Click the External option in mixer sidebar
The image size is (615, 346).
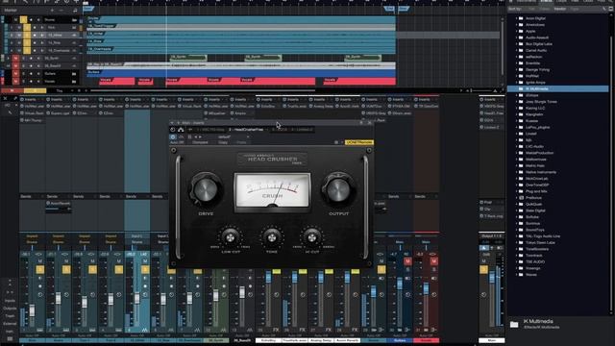click(10, 324)
